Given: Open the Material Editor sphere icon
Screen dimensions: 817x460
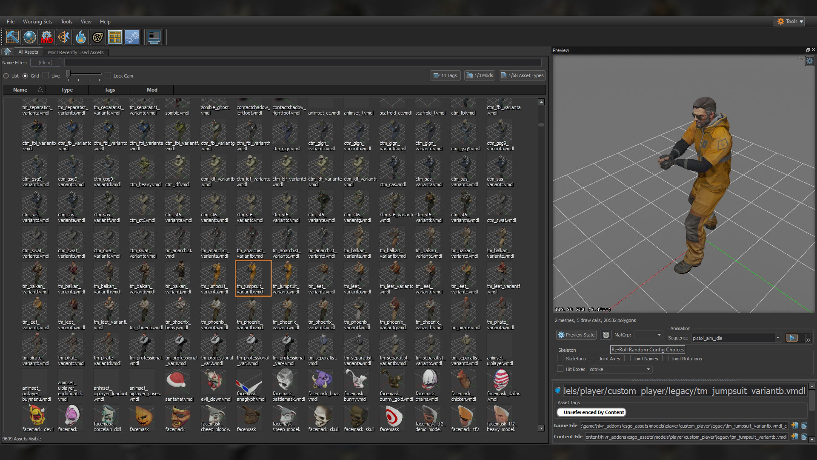Looking at the screenshot, I should (30, 37).
